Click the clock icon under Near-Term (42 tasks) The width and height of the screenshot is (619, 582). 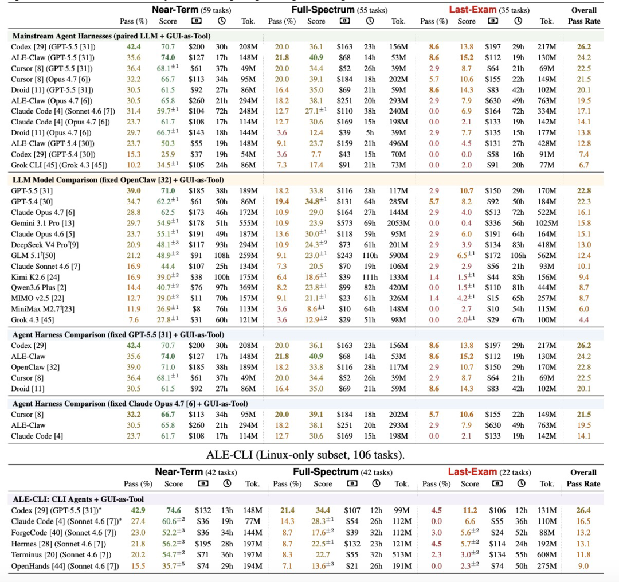227,483
